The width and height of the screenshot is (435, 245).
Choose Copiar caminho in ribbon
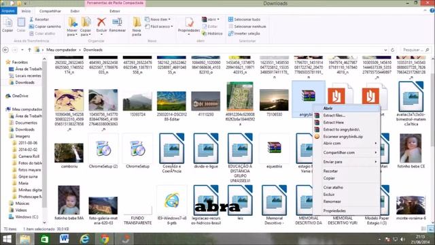45,27
